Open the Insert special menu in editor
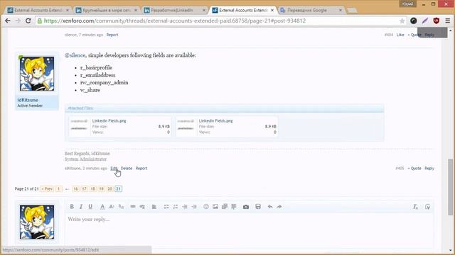 pos(234,206)
